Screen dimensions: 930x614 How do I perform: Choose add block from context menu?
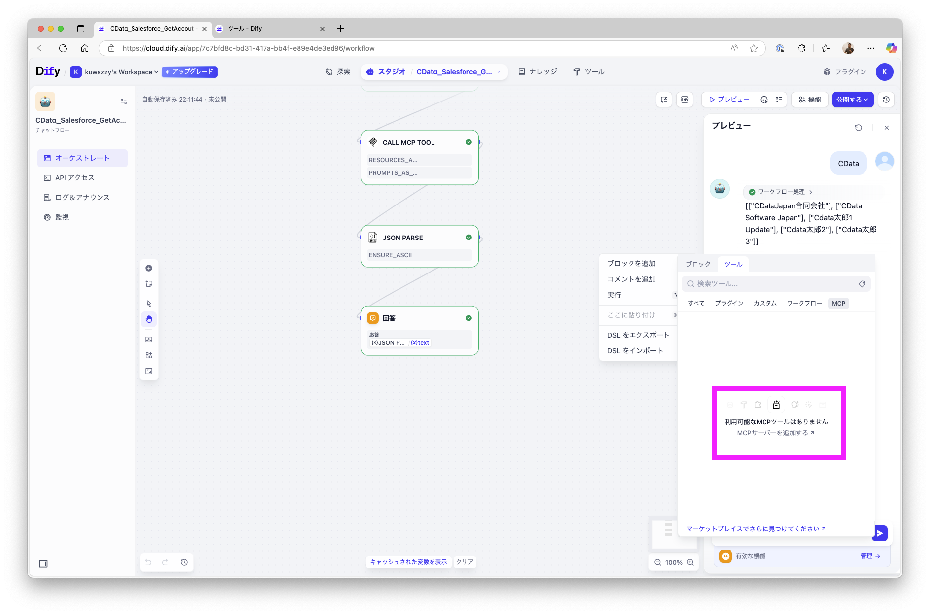[631, 264]
